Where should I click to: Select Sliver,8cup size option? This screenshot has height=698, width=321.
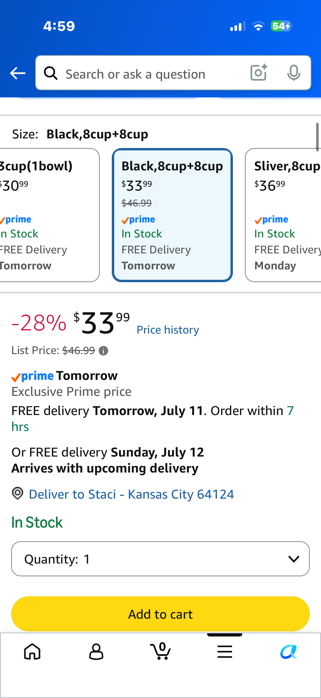coord(283,215)
